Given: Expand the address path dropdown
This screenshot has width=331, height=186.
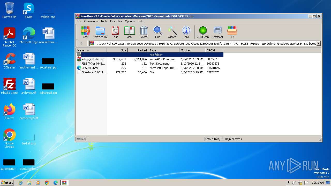Looking at the screenshot, I should (319, 44).
